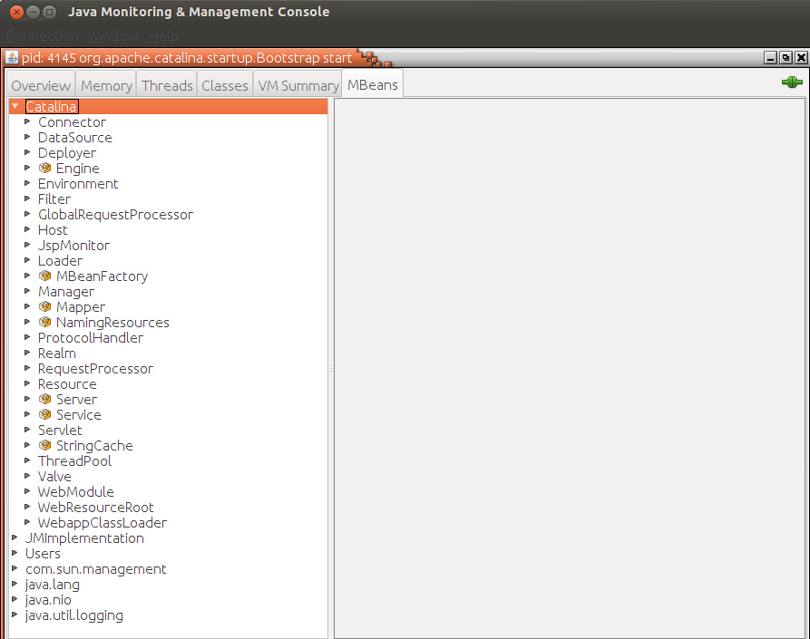Select the Environment tree item
The width and height of the screenshot is (810, 639).
click(78, 184)
